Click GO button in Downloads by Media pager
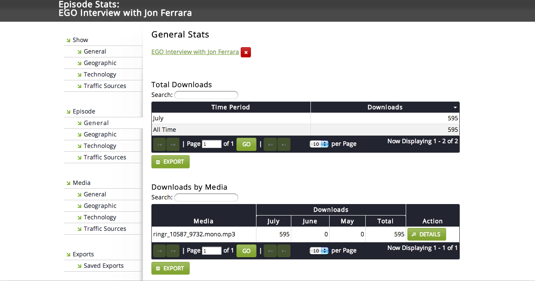Screen dimensions: 535x281 tap(246, 251)
